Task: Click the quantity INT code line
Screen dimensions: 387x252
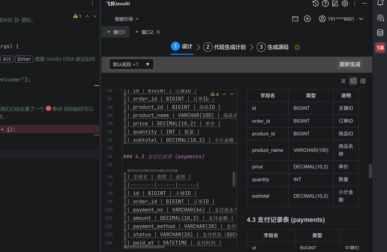Action: pos(163,132)
